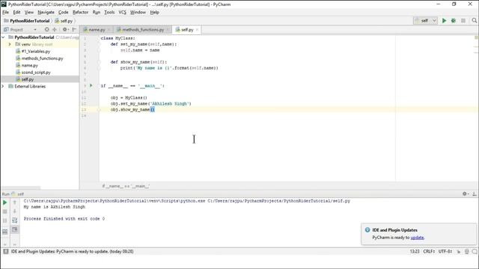Open the Navigate menu
This screenshot has height=269, width=479.
tap(46, 12)
